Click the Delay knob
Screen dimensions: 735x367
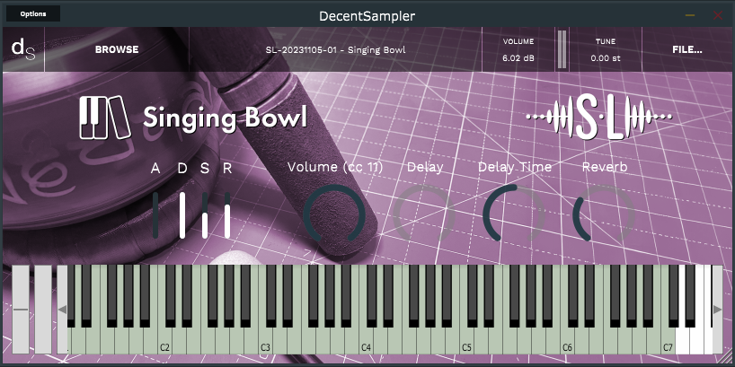[x=424, y=214]
